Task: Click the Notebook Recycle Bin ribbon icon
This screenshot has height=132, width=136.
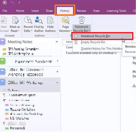Action: pos(82,20)
